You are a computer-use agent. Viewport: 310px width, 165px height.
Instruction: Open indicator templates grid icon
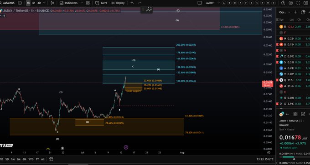(x=88, y=3)
